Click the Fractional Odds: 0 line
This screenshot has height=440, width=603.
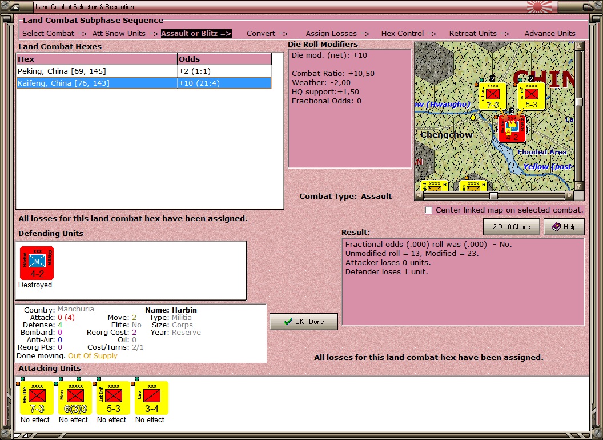327,101
